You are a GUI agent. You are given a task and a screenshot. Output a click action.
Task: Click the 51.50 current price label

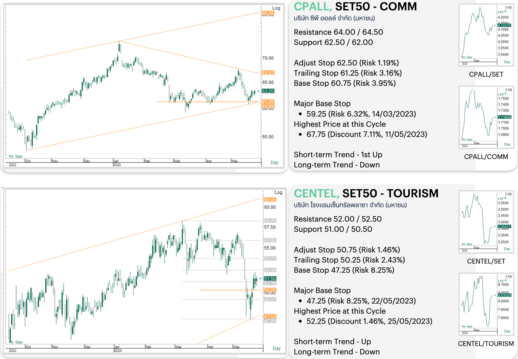(270, 279)
